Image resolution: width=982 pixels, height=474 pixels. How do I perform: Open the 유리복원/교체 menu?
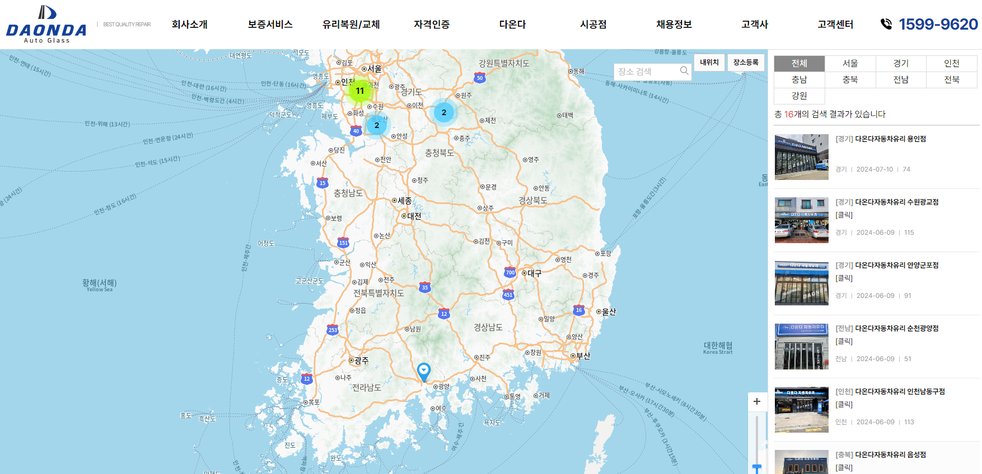(351, 24)
